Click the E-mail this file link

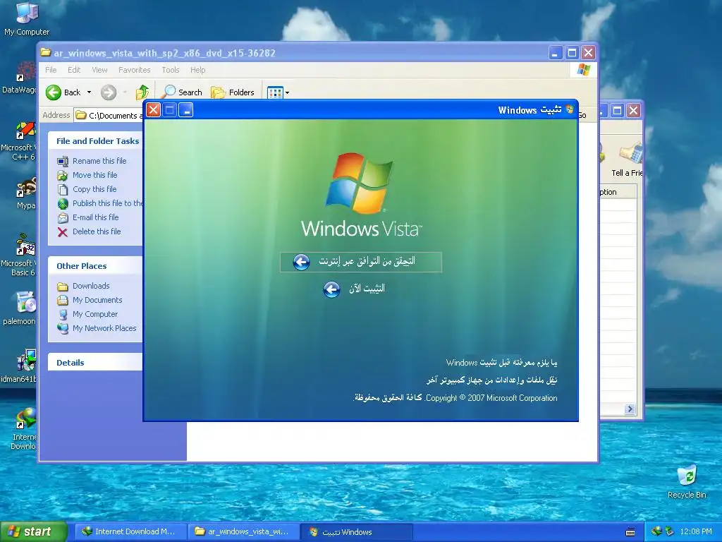pos(95,217)
